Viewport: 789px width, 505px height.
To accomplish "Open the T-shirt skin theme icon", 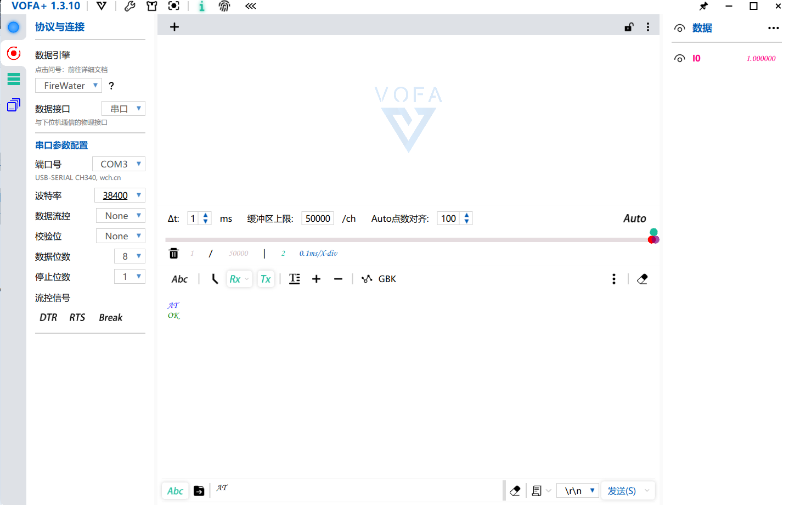I will (152, 6).
